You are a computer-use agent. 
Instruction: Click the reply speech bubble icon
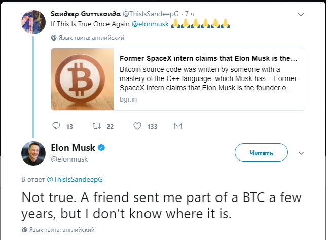[56, 126]
